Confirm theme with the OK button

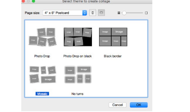(139, 105)
